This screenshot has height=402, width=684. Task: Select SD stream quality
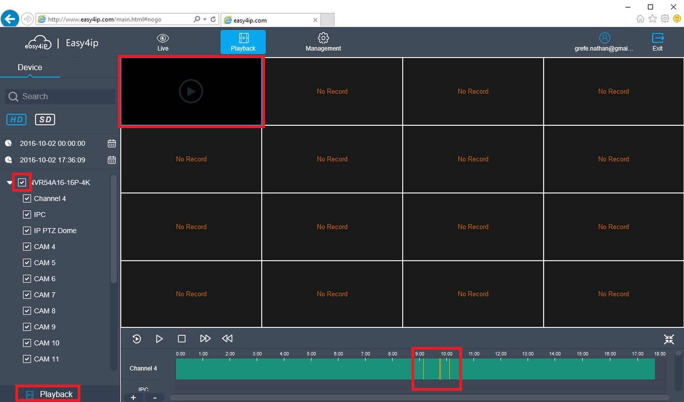[x=45, y=120]
